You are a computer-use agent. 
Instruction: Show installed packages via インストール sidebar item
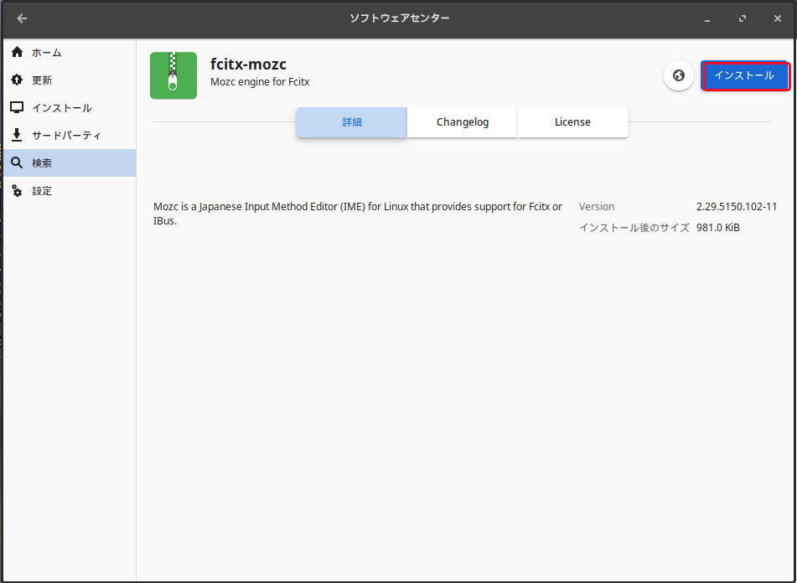[61, 108]
